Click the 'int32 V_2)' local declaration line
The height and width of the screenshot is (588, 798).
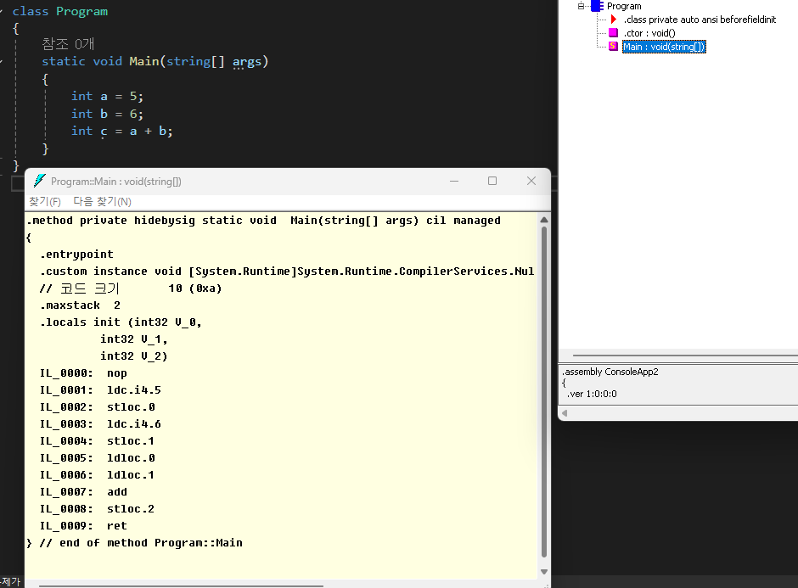(x=134, y=356)
